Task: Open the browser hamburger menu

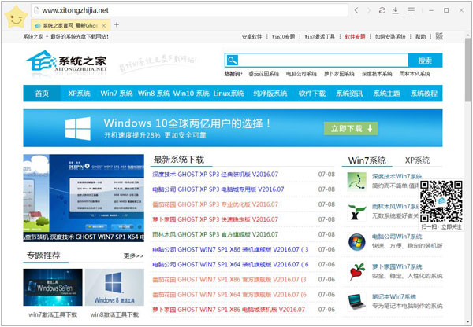Action: (411, 10)
